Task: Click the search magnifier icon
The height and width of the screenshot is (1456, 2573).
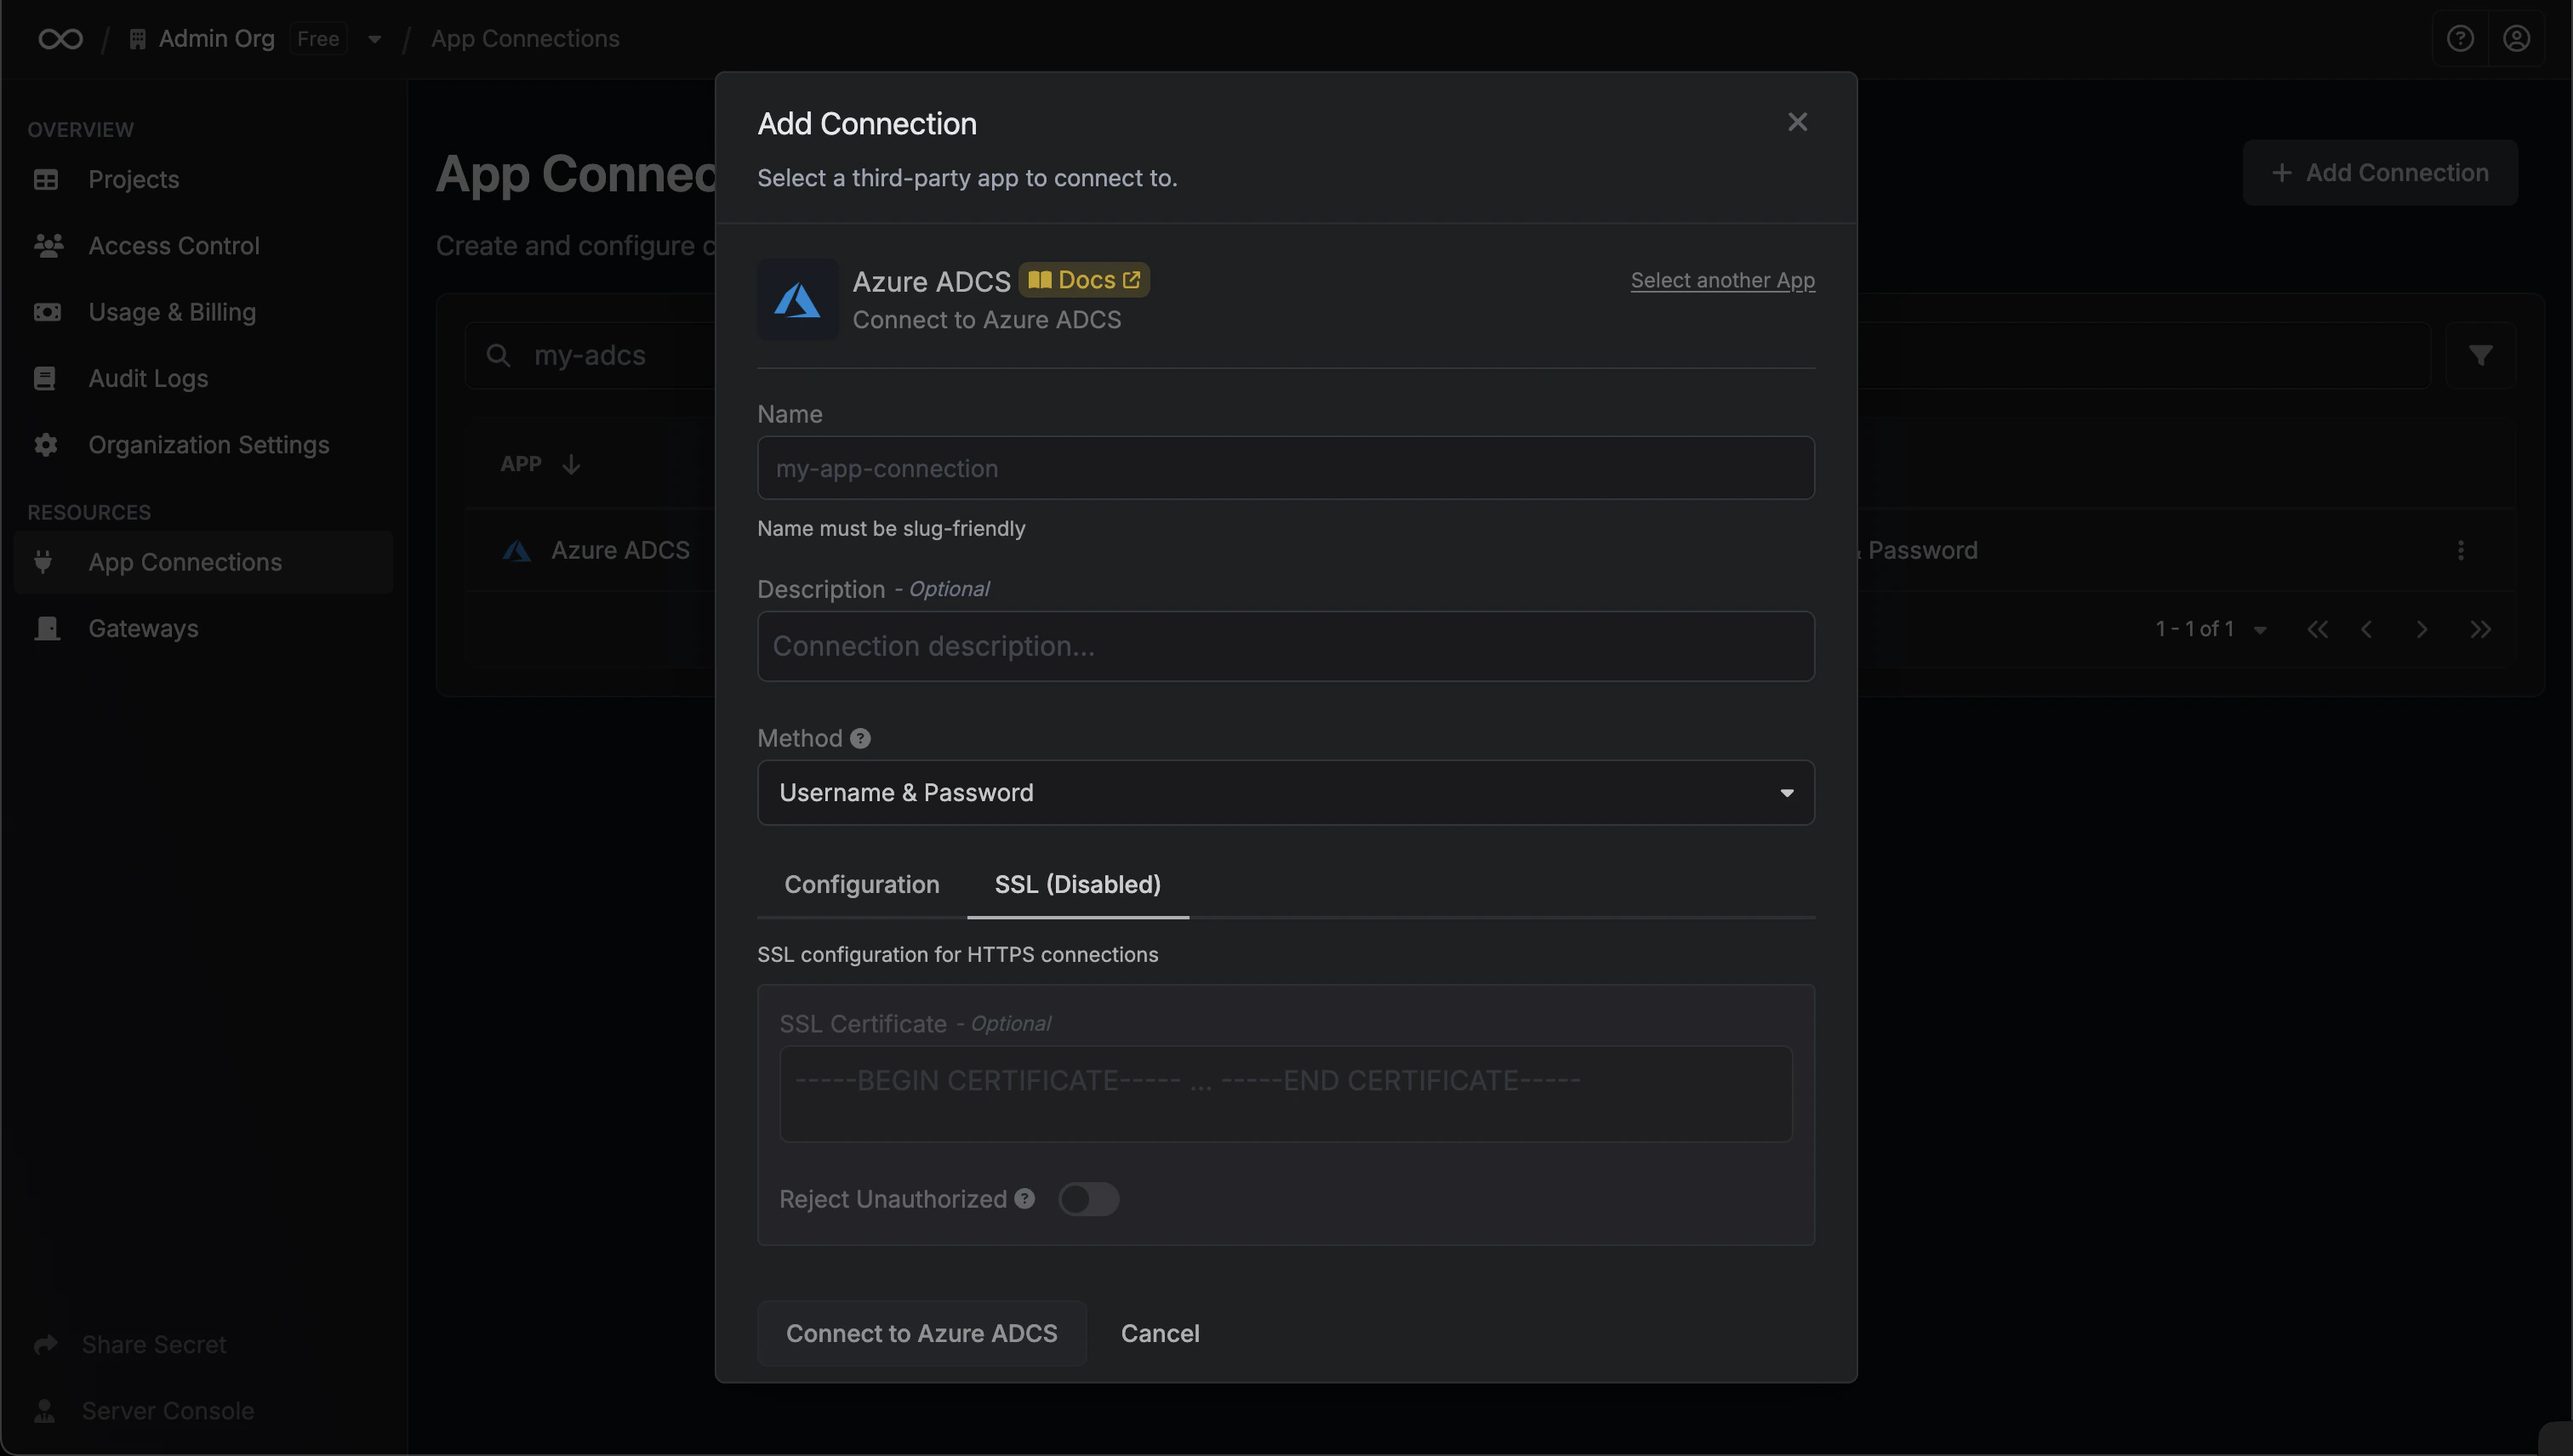Action: coord(499,356)
